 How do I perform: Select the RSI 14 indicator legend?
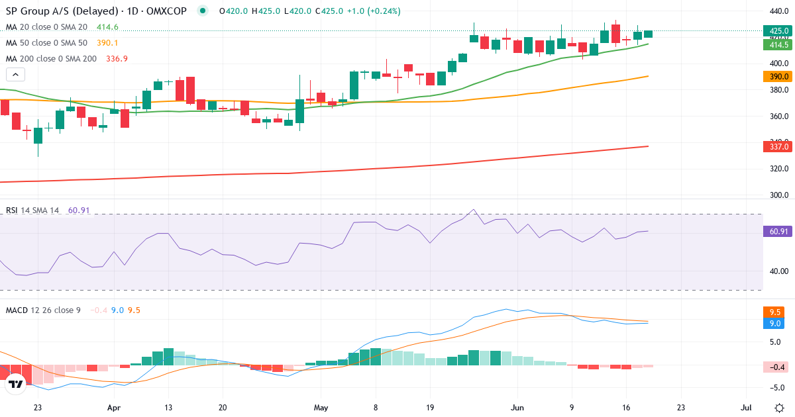pyautogui.click(x=32, y=210)
